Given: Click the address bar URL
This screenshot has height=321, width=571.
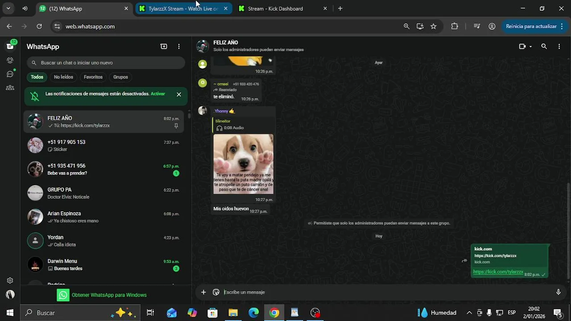Looking at the screenshot, I should [x=90, y=26].
